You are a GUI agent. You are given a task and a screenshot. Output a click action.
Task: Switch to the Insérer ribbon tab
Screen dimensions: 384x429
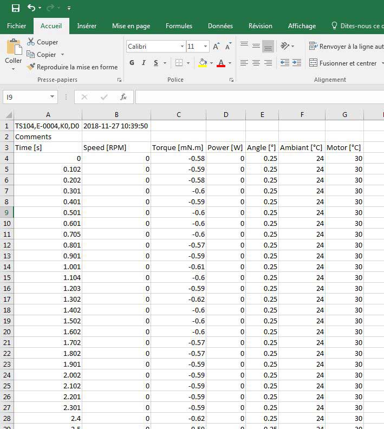click(x=87, y=26)
